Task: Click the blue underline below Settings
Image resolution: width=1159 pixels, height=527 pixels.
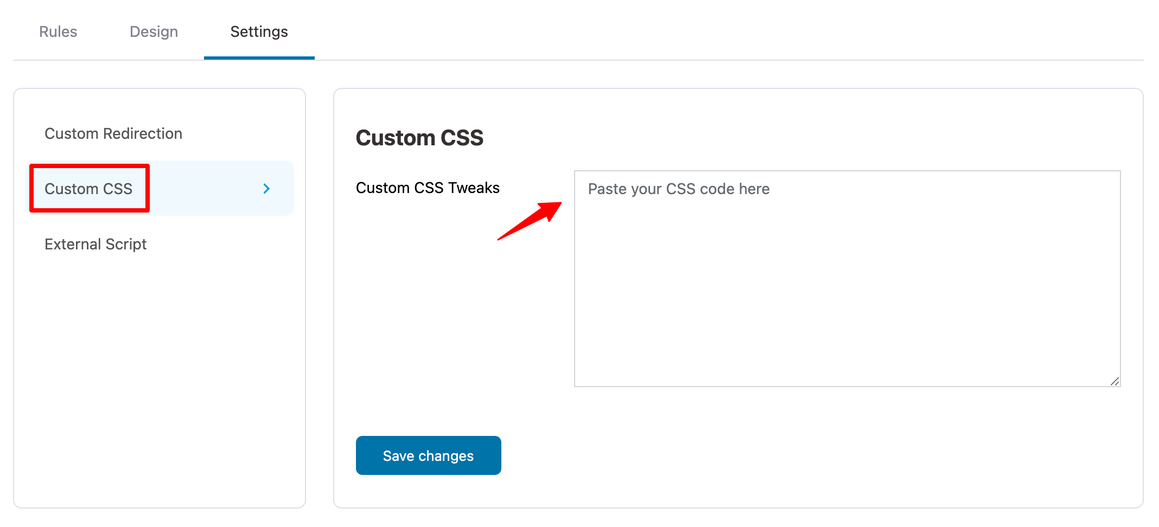Action: click(x=259, y=57)
